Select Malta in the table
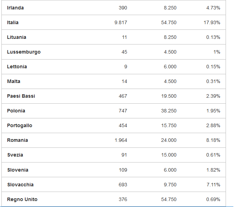The image size is (234, 207). [14, 81]
